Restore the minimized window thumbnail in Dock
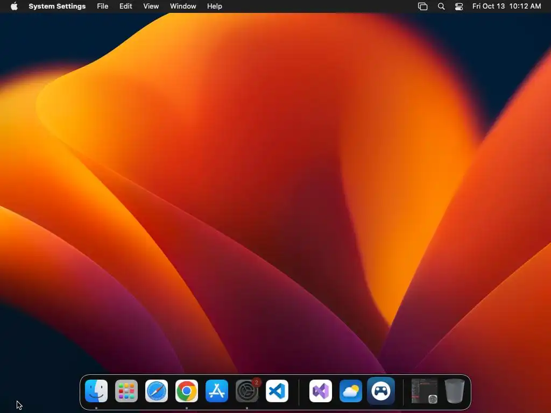Screen dimensions: 551x413 [425, 391]
